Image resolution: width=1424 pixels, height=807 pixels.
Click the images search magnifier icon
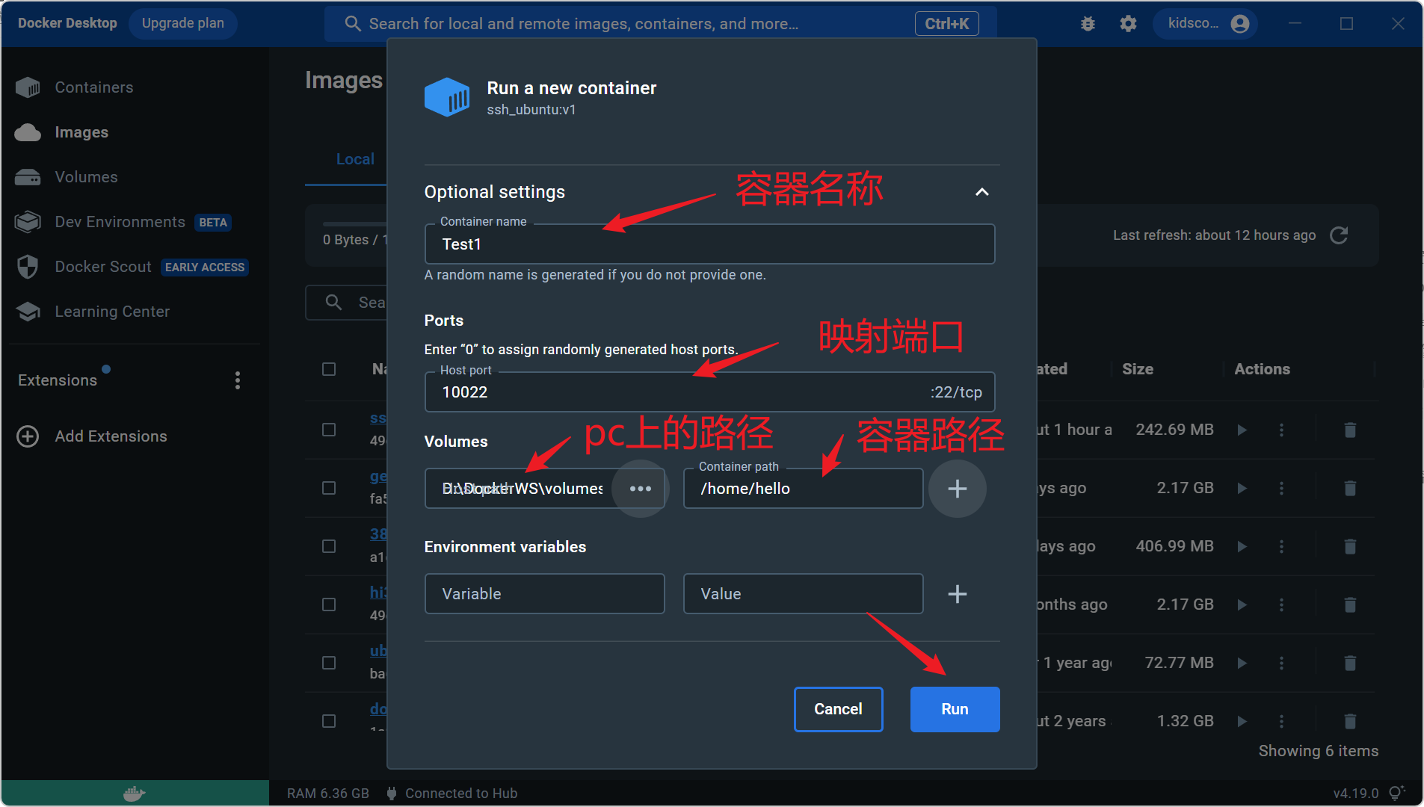(334, 302)
